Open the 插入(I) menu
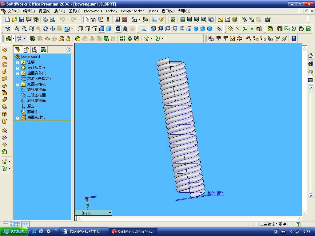The image size is (315, 236). [59, 11]
